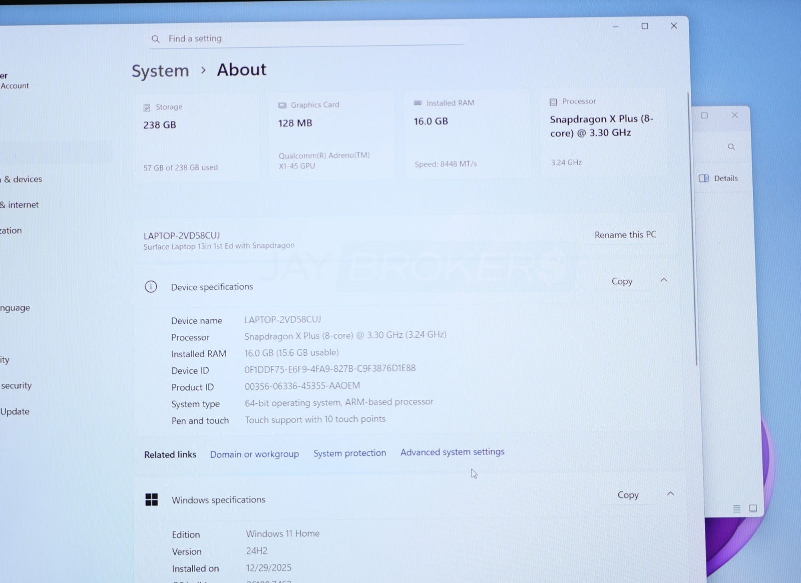
Task: Click the Graphics Card icon
Action: (282, 105)
